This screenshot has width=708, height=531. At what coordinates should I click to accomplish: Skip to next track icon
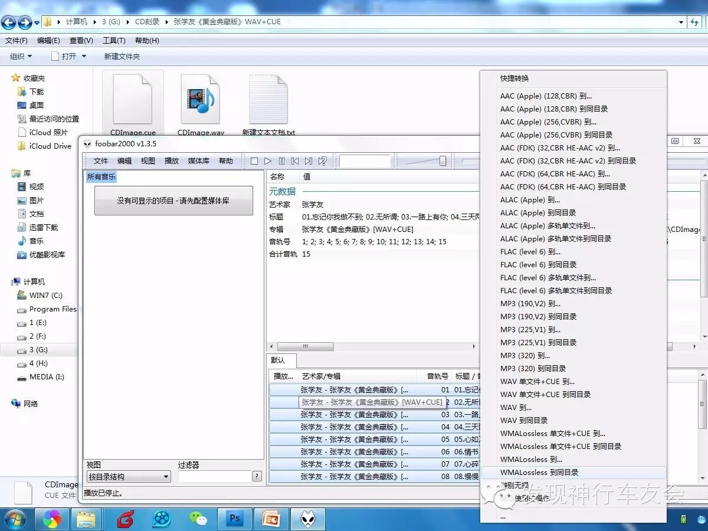point(309,161)
